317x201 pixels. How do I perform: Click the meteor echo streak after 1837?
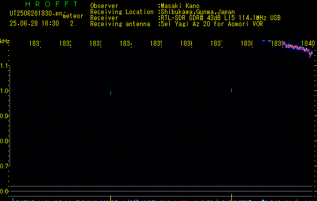click(x=231, y=90)
